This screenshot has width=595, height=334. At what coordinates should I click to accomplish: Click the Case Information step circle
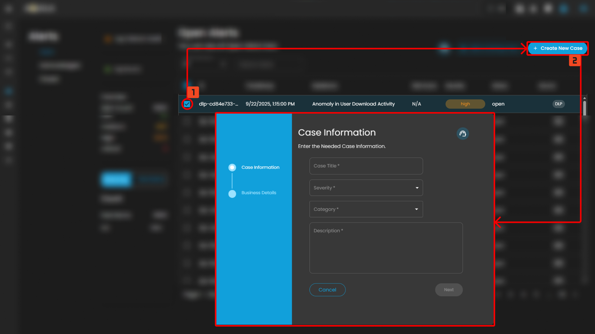[232, 167]
